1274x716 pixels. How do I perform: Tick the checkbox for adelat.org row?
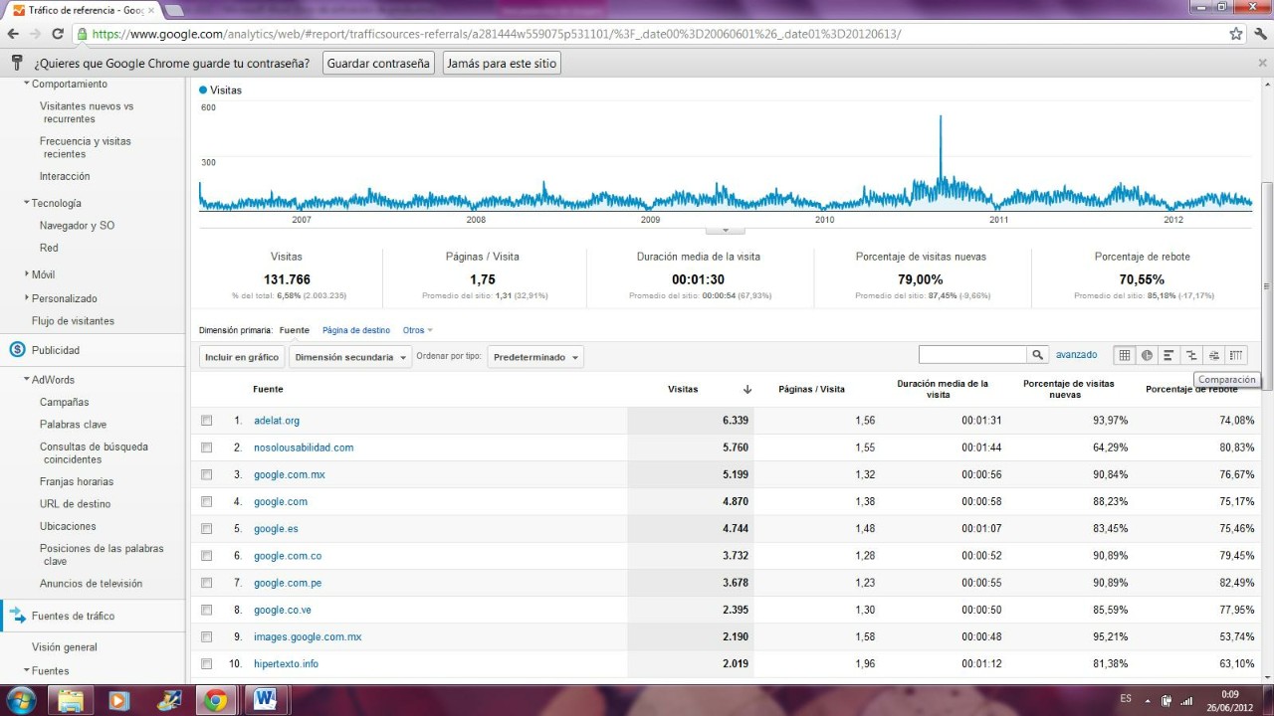[207, 421]
